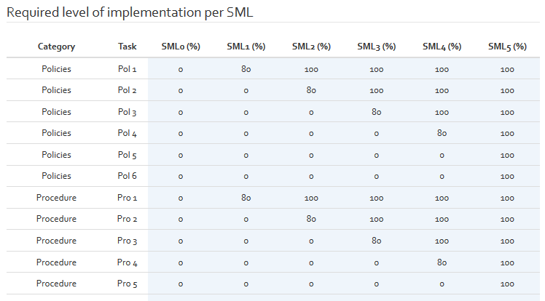Click the Pol 5 SML5 value 100

click(x=507, y=156)
